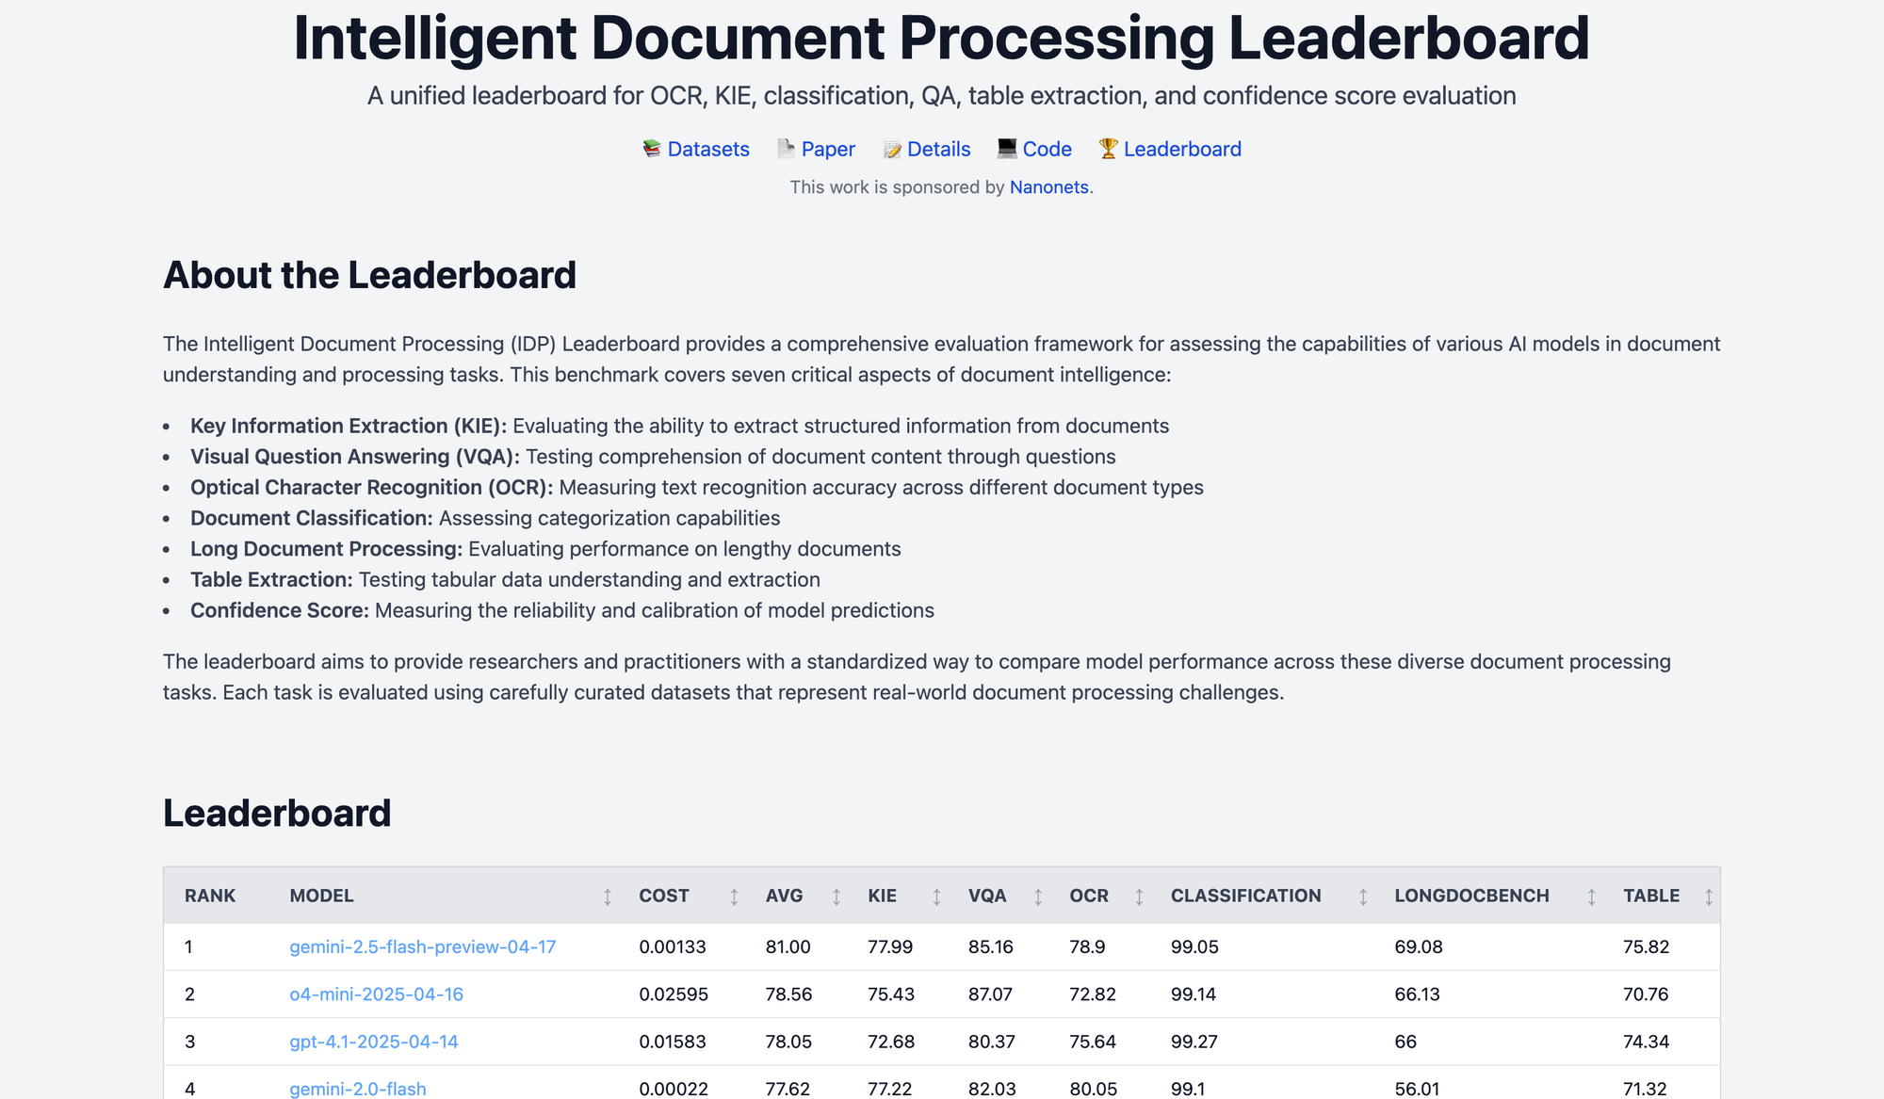The image size is (1884, 1099).
Task: Open the Leaderboard navigation item
Action: click(1183, 148)
